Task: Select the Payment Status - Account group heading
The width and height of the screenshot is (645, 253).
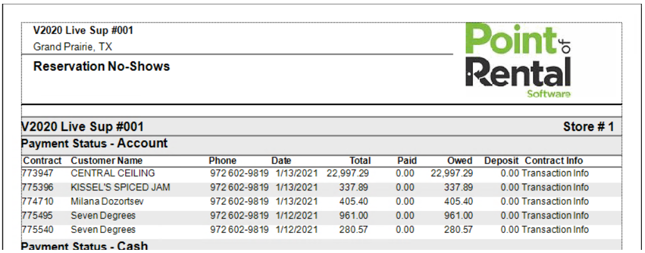Action: (x=95, y=143)
